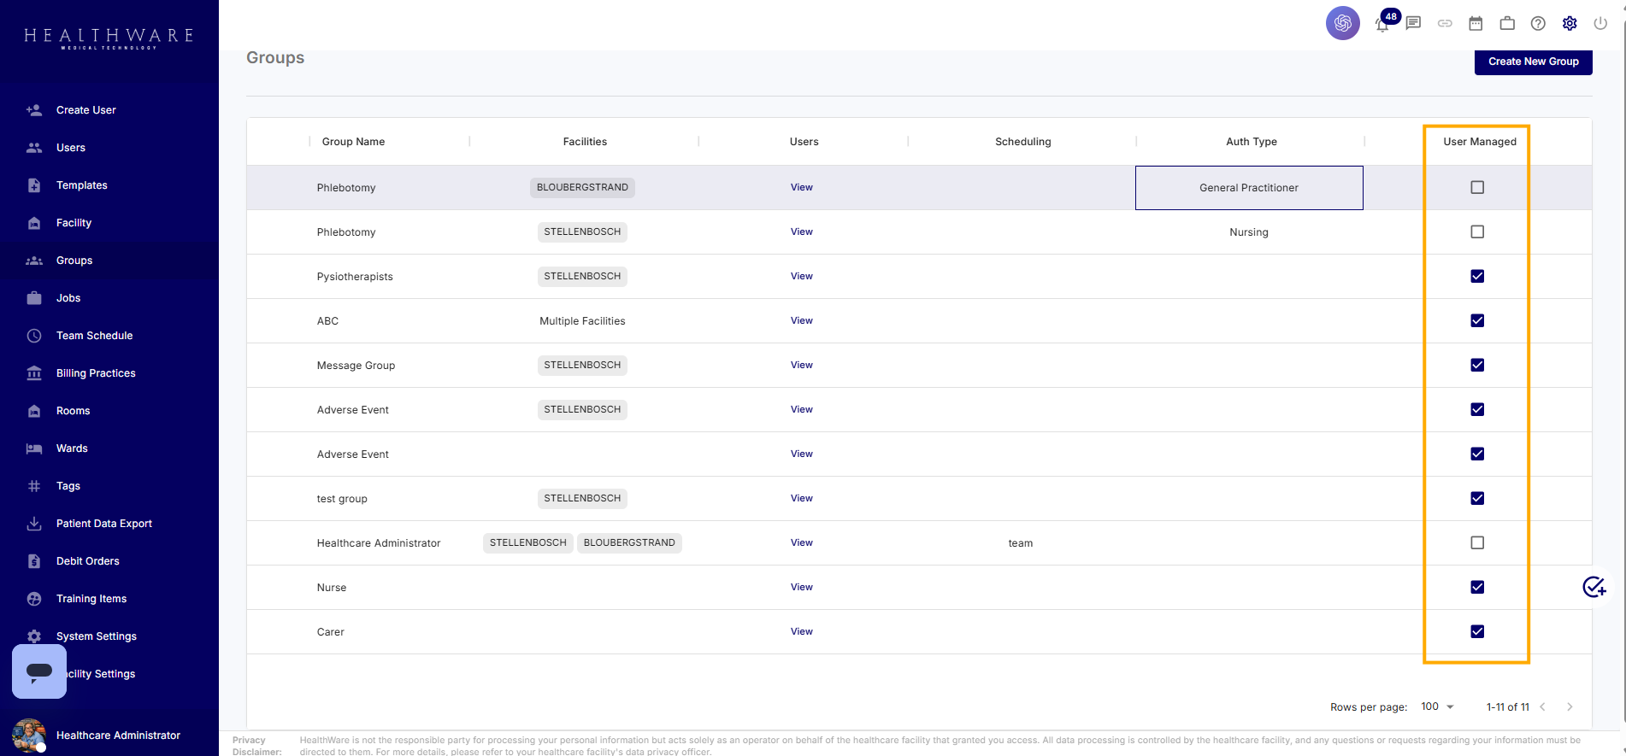Open the AI assistant purple icon
This screenshot has height=756, width=1626.
click(1343, 23)
